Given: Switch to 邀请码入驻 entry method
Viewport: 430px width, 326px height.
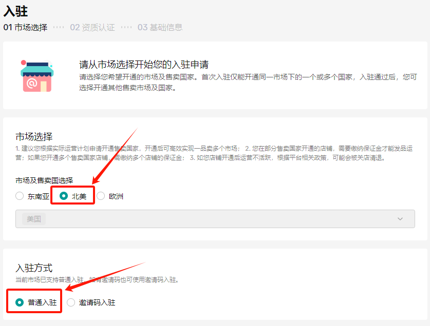Looking at the screenshot, I should pyautogui.click(x=70, y=302).
